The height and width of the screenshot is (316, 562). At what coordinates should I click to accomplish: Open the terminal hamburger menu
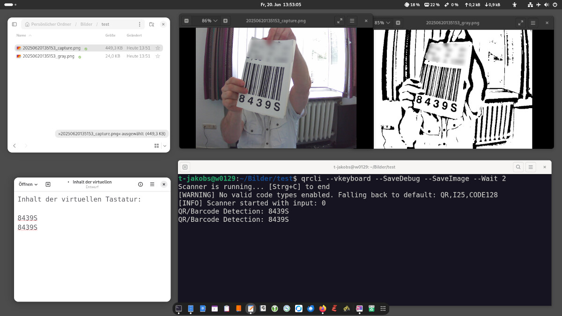click(x=531, y=167)
